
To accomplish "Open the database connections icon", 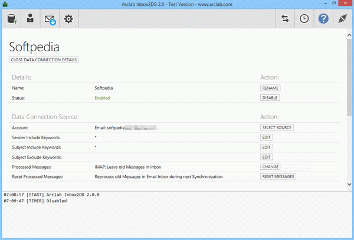I will pyautogui.click(x=12, y=19).
